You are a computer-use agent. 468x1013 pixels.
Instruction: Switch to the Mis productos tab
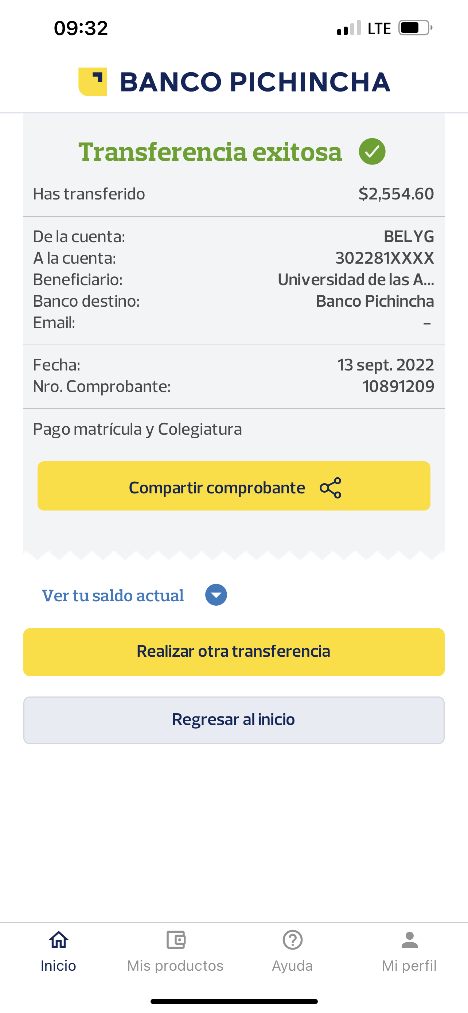click(x=175, y=966)
